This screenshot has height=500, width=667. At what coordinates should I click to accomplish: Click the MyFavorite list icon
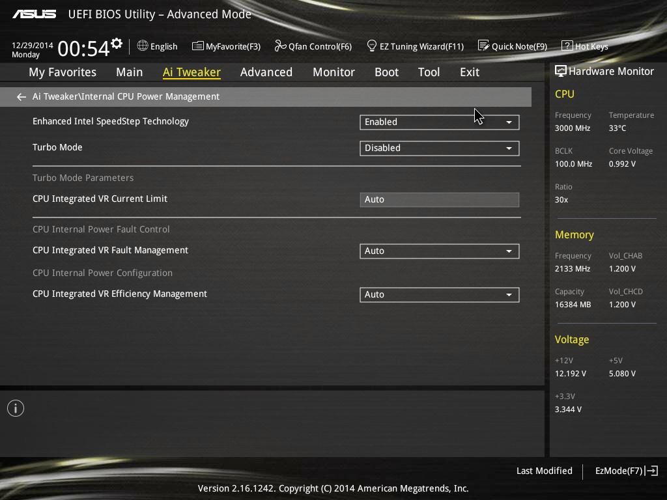coord(198,46)
